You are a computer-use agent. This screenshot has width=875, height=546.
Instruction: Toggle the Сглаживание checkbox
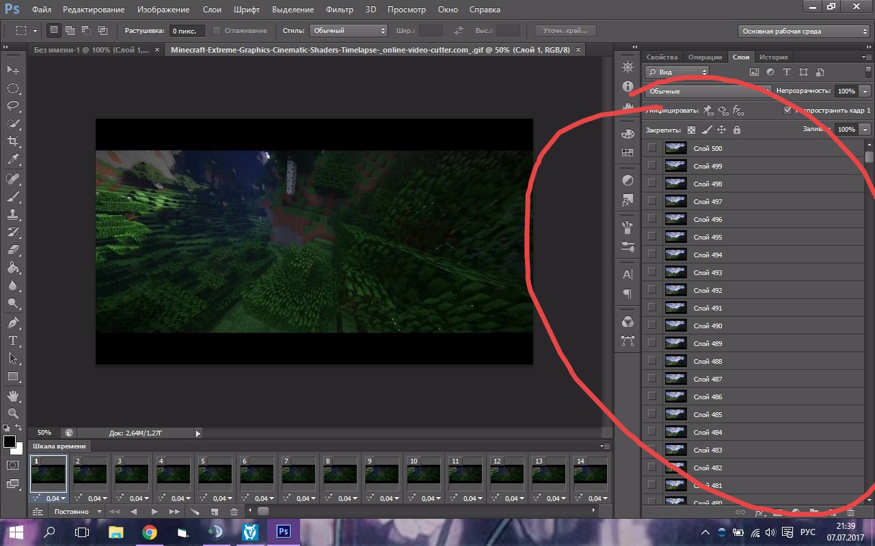click(x=217, y=31)
